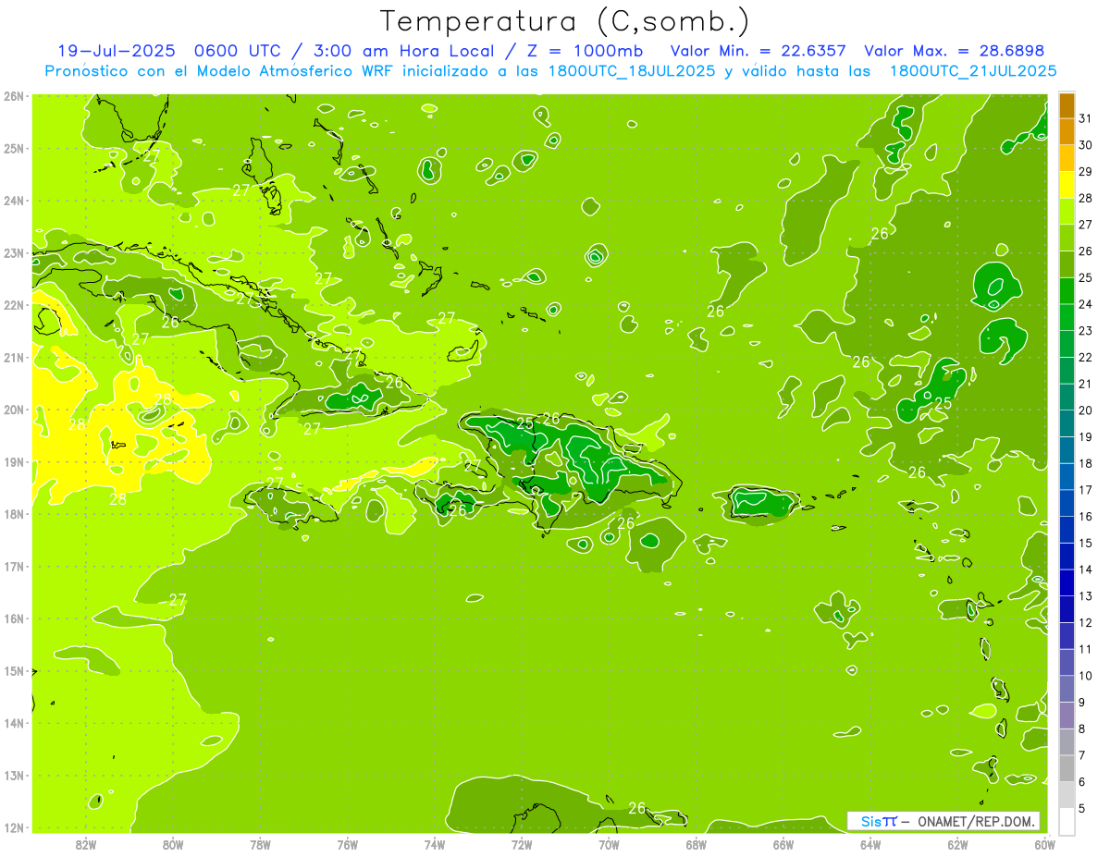
Task: Select valid-until time "1800UTC_21JUL2025"
Action: (973, 71)
